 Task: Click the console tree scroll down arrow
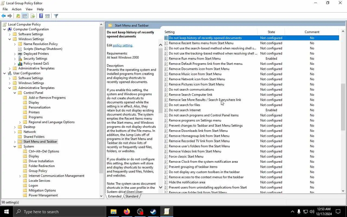(x=101, y=196)
